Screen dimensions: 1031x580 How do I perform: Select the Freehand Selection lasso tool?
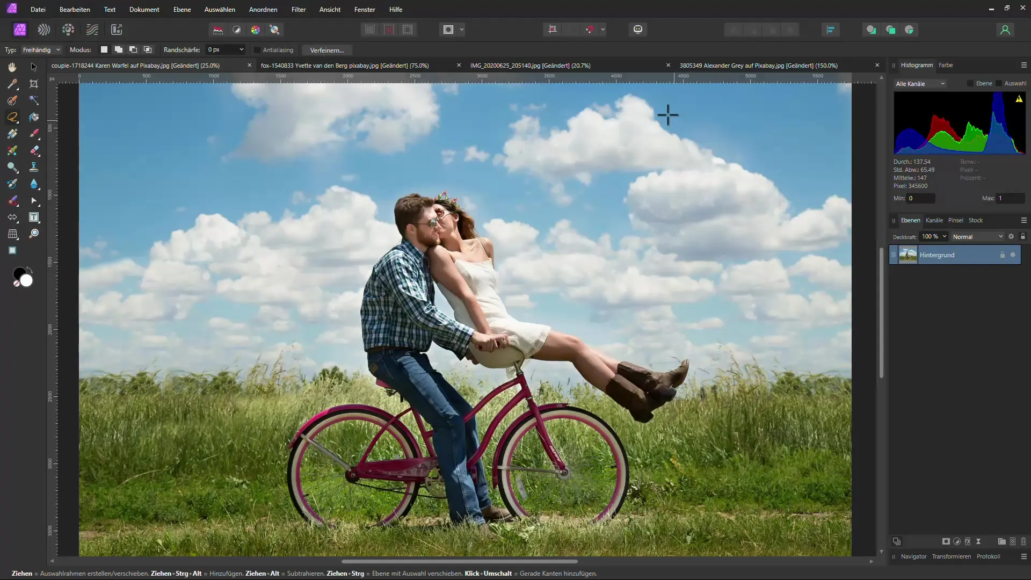click(x=12, y=117)
